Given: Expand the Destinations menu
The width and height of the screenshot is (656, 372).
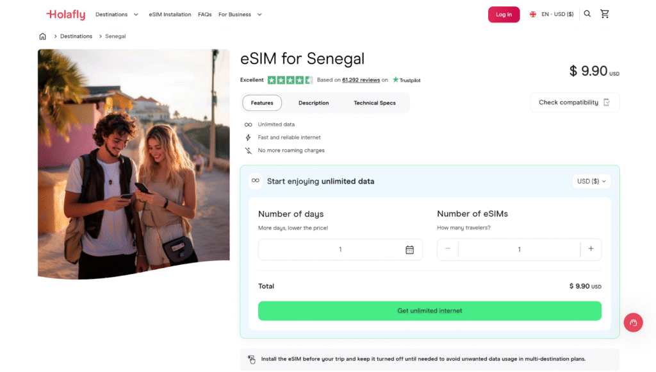Looking at the screenshot, I should (117, 14).
